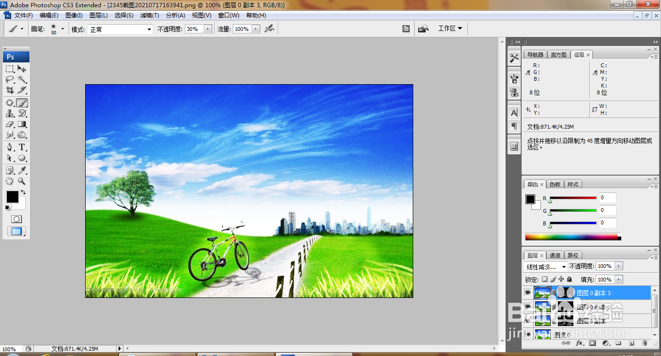
Task: Open the 图层(L) menu
Action: (x=99, y=15)
